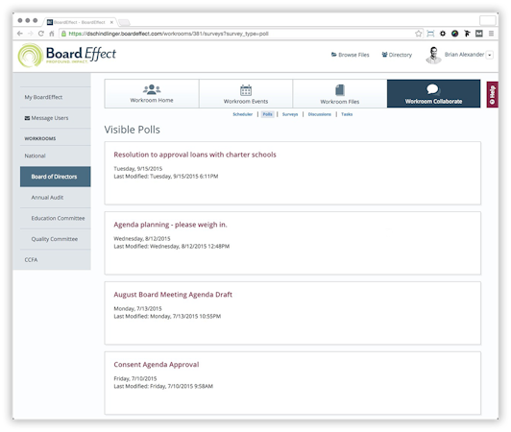Bookmark page with star icon
This screenshot has width=511, height=432.
click(419, 34)
